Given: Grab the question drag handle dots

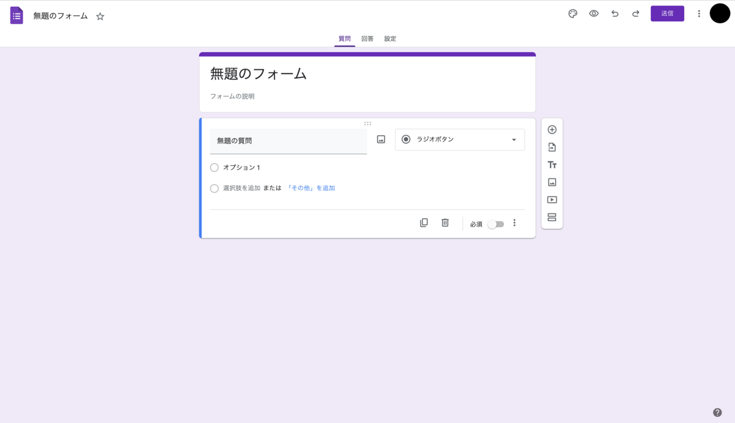Looking at the screenshot, I should click(367, 123).
